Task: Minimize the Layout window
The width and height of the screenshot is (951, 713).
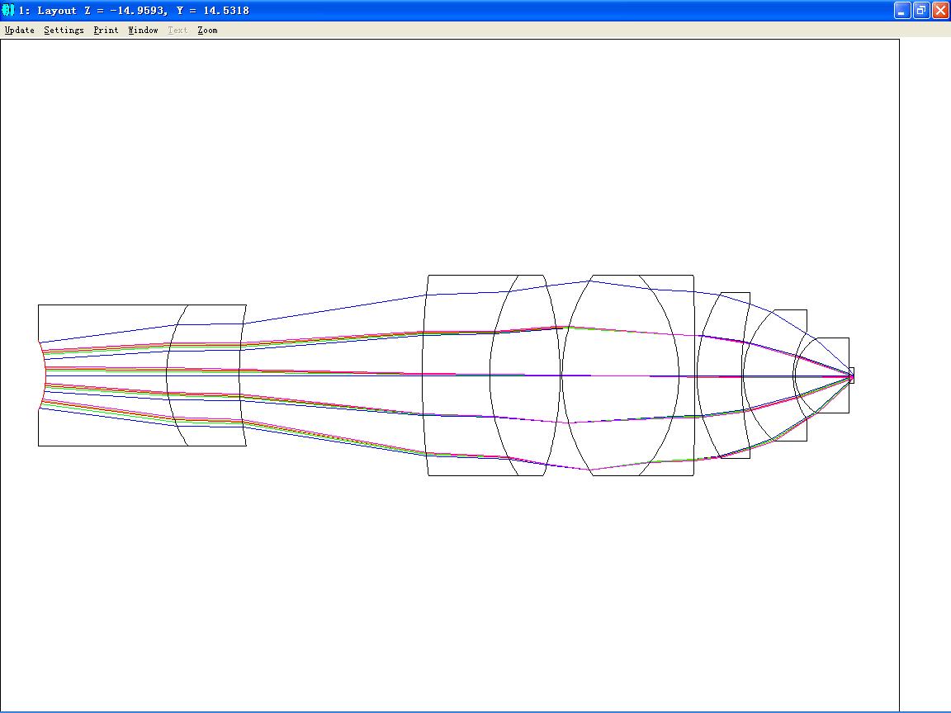Action: click(902, 10)
